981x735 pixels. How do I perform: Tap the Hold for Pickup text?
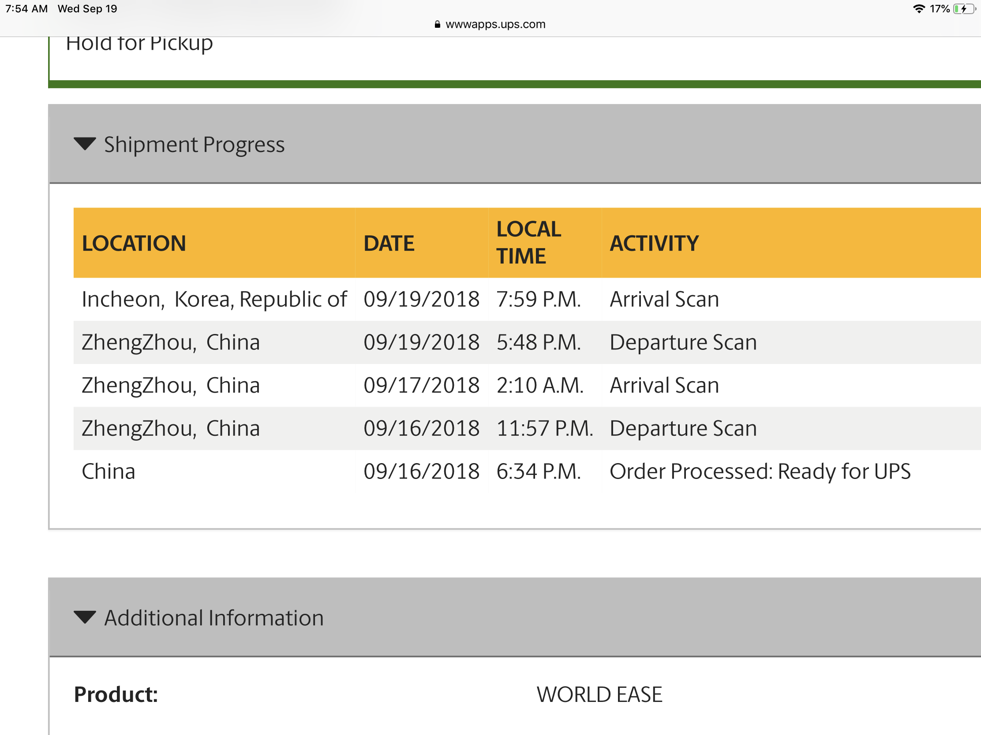pyautogui.click(x=139, y=44)
